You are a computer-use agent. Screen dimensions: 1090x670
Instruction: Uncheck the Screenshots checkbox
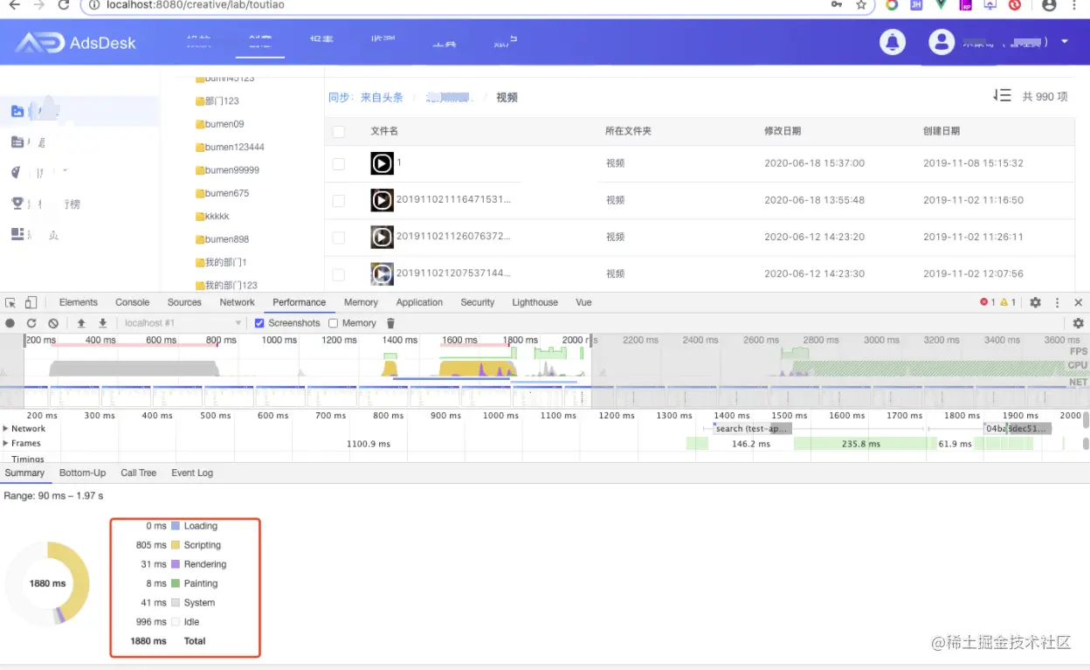tap(259, 323)
